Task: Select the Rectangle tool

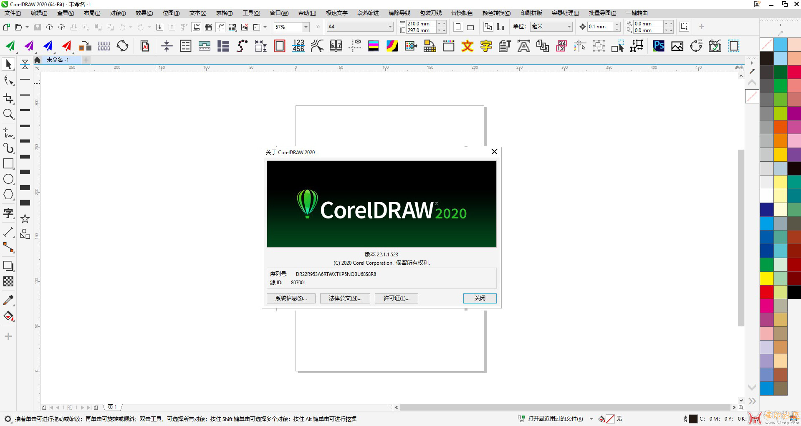Action: coord(8,163)
